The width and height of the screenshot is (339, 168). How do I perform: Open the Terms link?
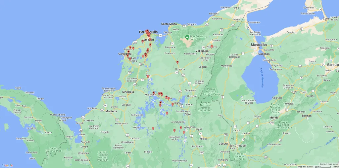pos(336,167)
